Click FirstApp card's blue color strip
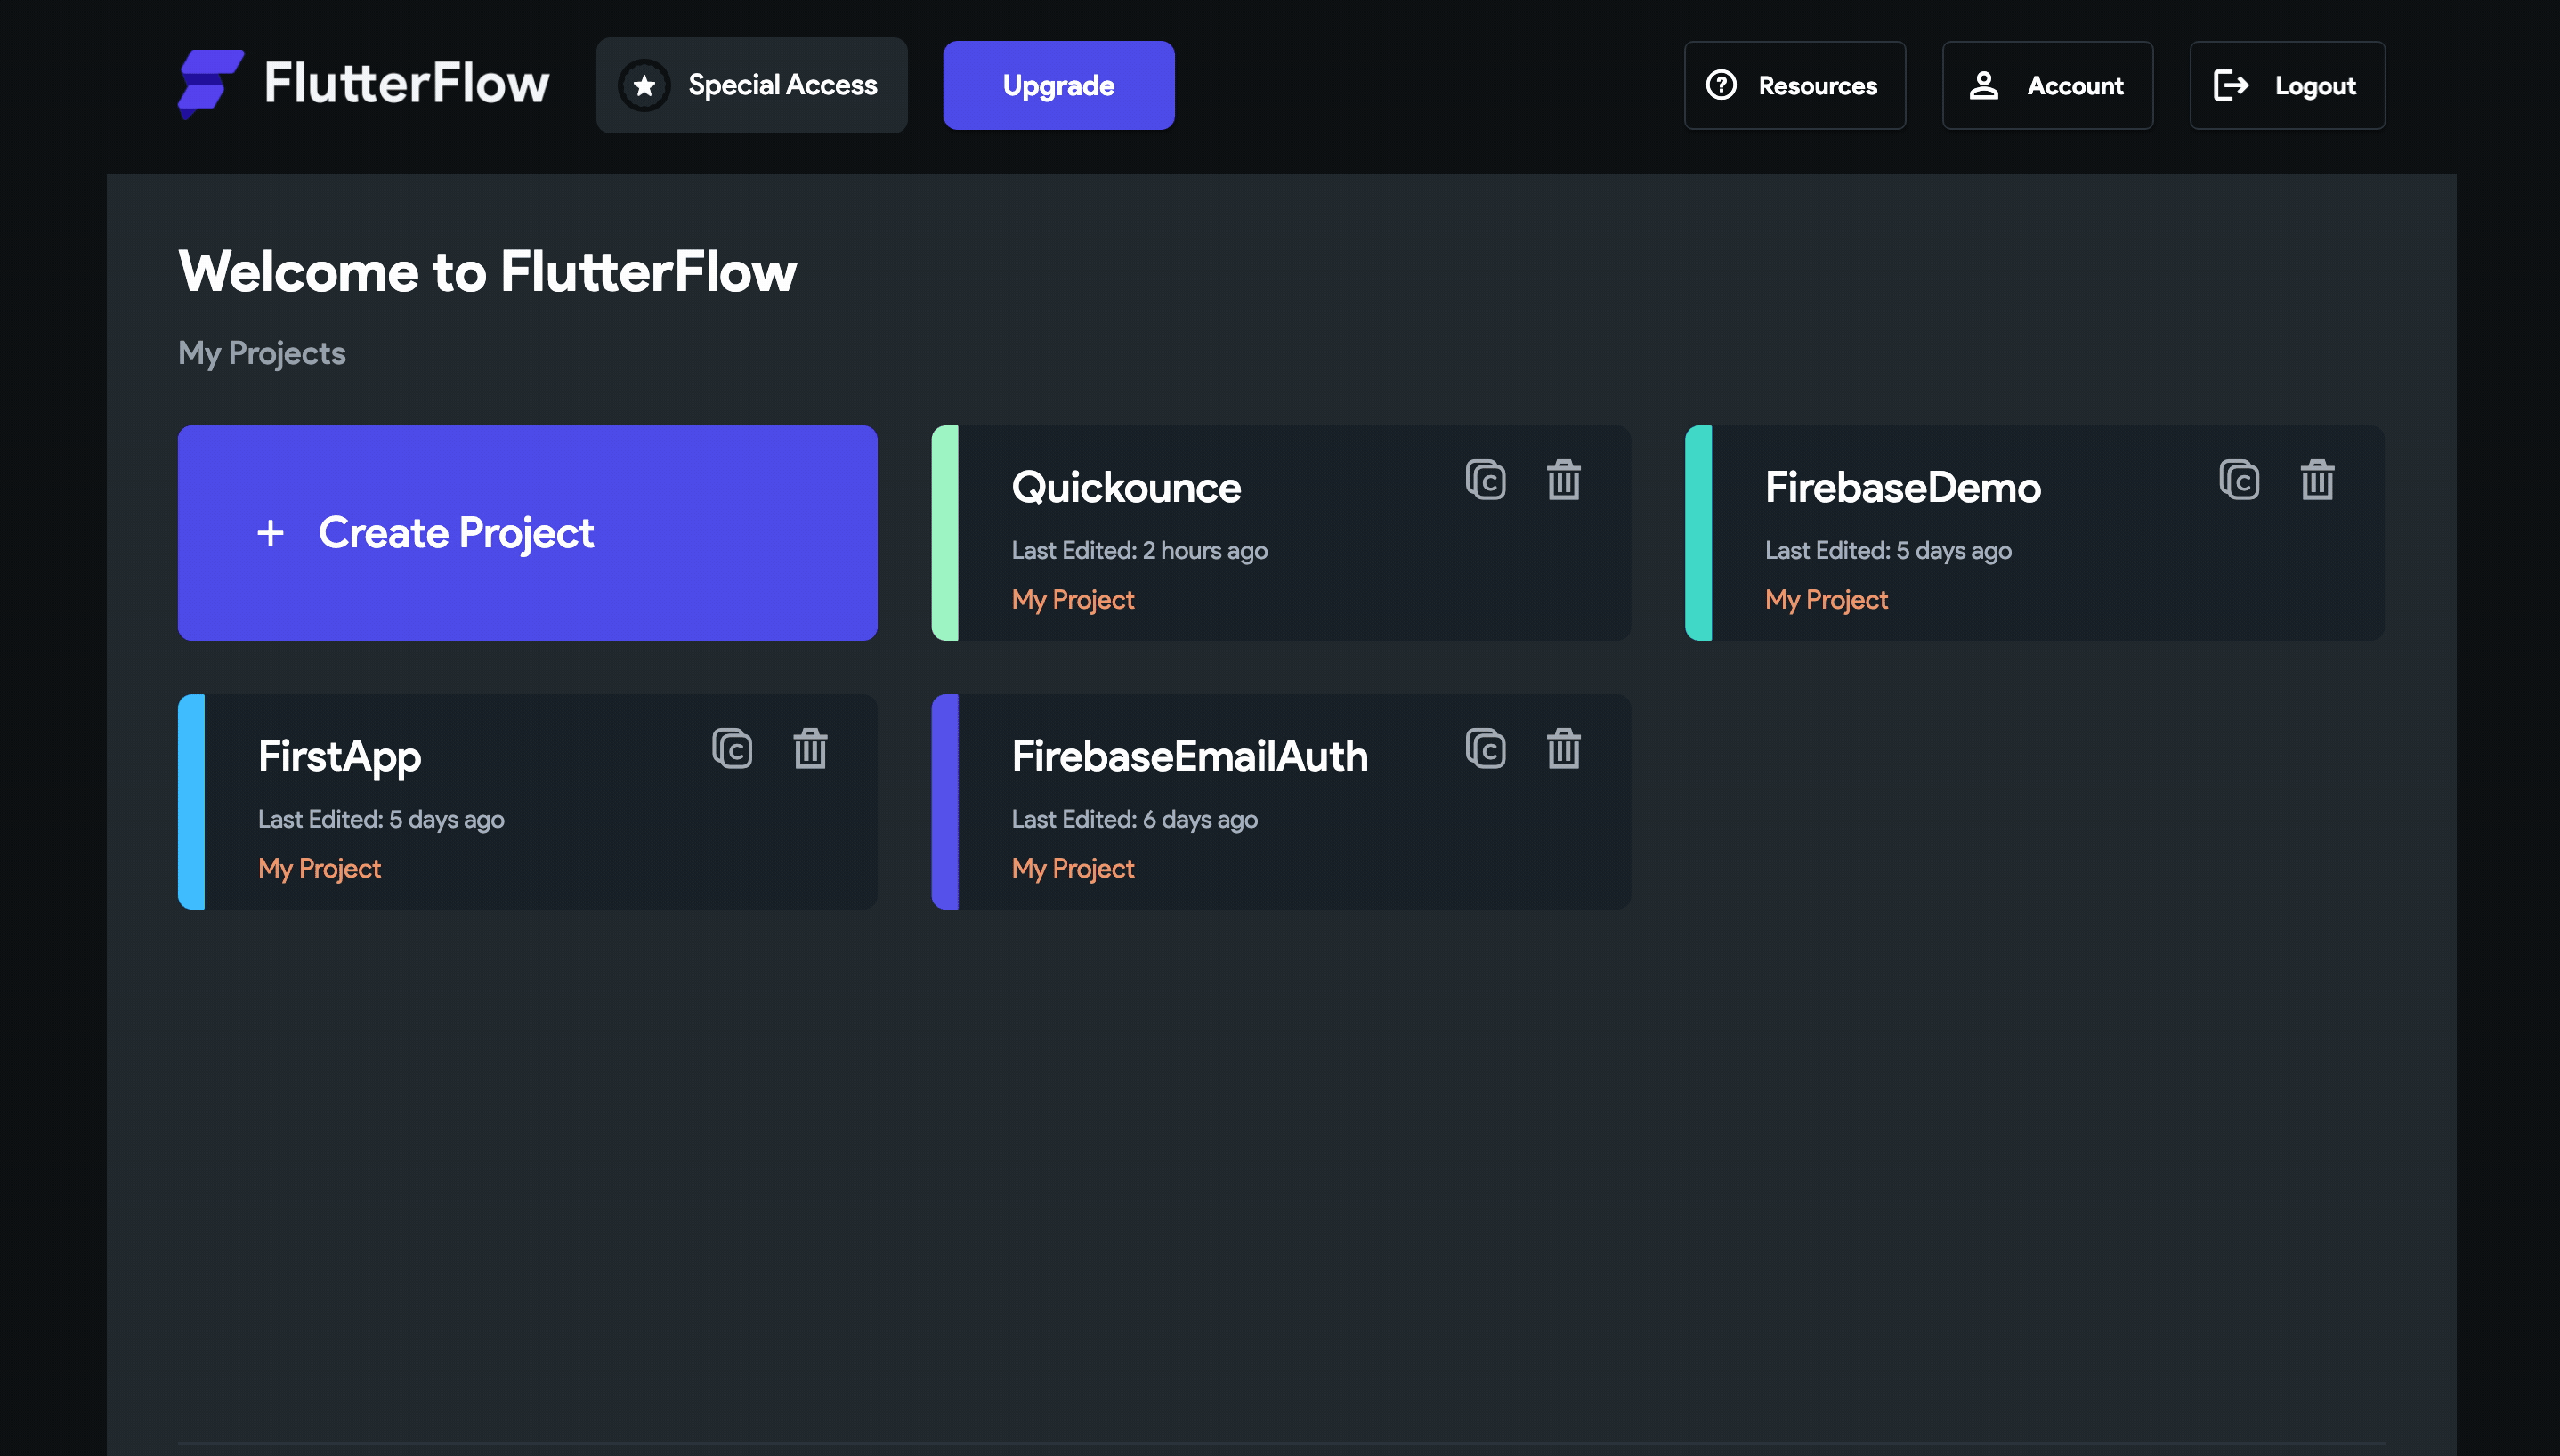The image size is (2560, 1456). 192,802
